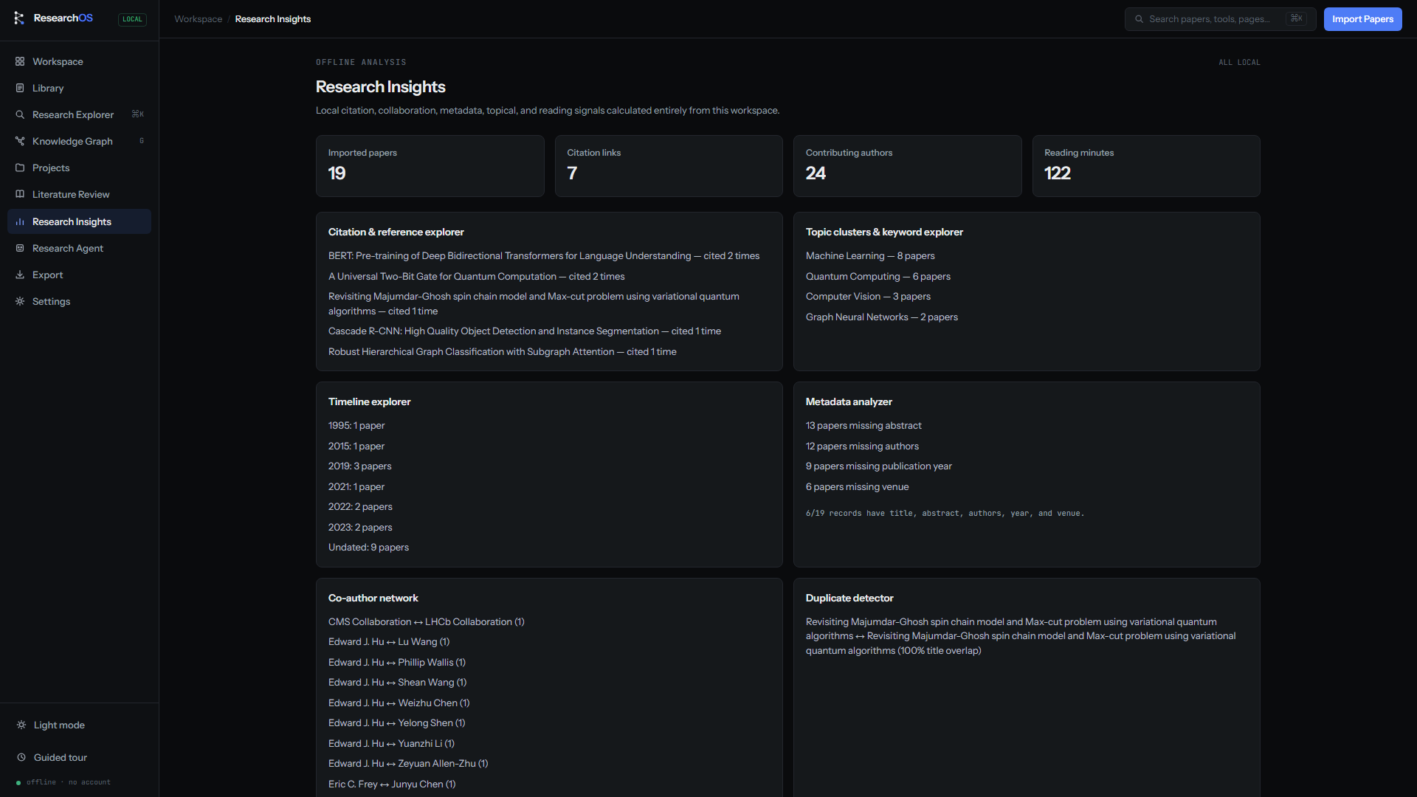Image resolution: width=1417 pixels, height=797 pixels.
Task: Navigate to Projects
Action: click(x=79, y=168)
